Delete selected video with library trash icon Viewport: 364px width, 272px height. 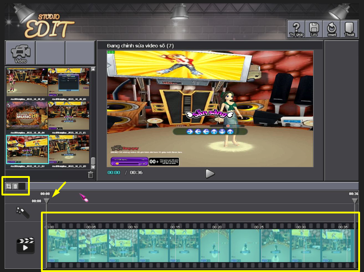91,175
